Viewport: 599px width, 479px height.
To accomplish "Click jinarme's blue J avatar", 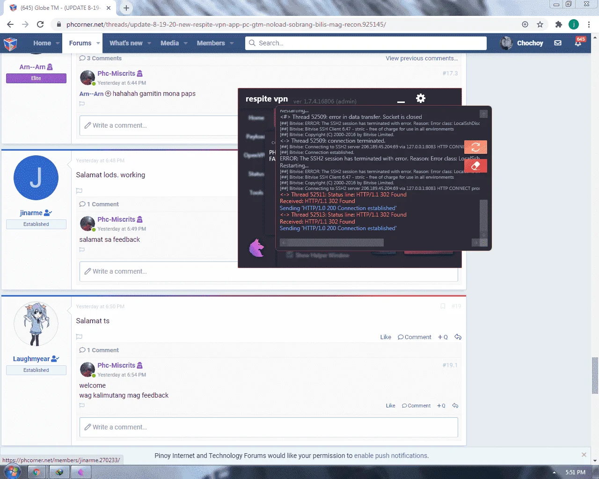I will [x=36, y=178].
